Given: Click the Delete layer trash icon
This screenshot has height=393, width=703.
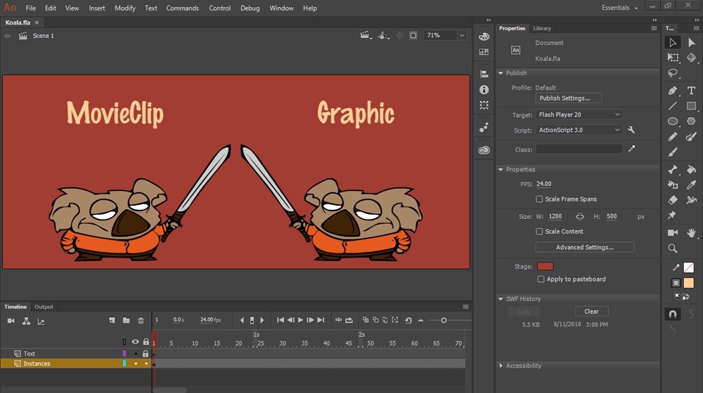Looking at the screenshot, I should point(141,321).
